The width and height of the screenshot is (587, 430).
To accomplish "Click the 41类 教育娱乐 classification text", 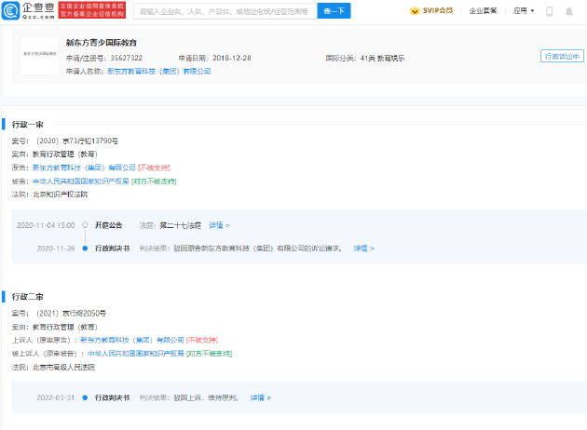I will 383,58.
